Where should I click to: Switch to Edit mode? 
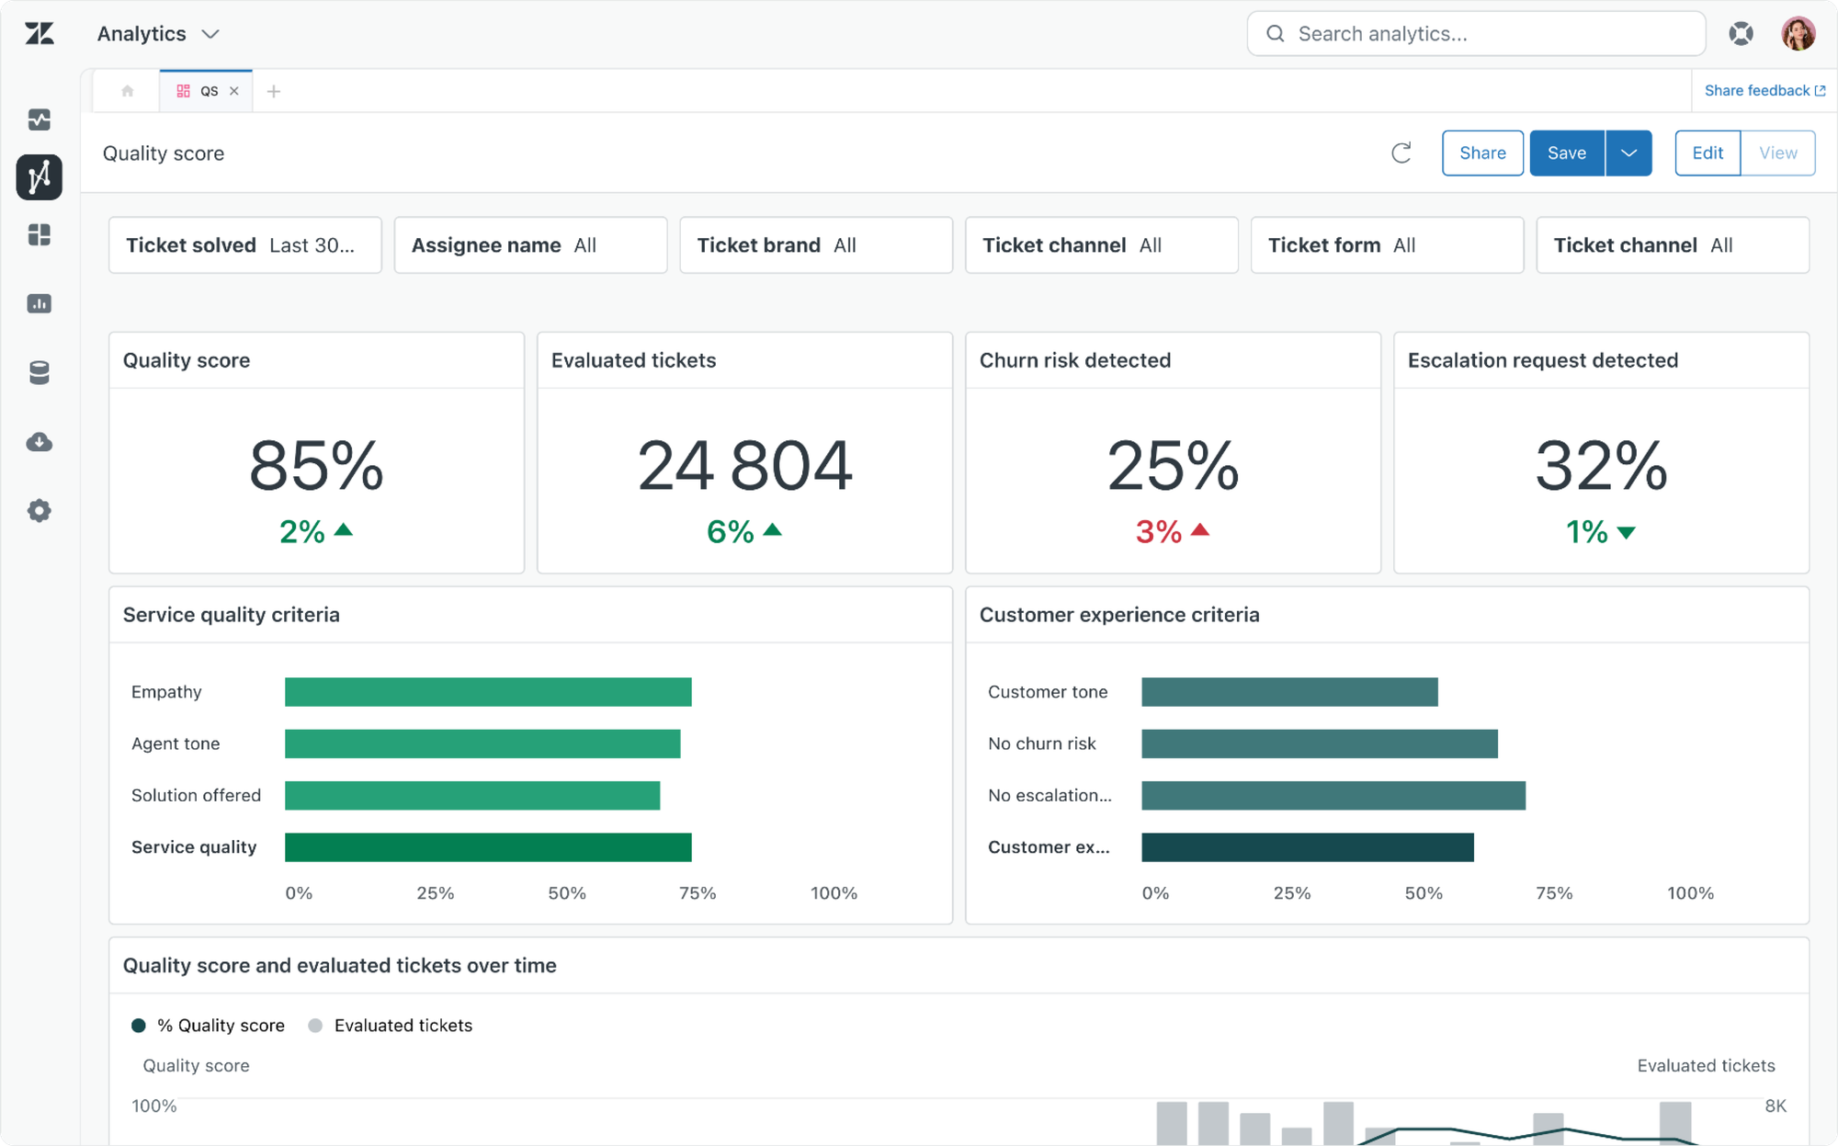(1708, 153)
